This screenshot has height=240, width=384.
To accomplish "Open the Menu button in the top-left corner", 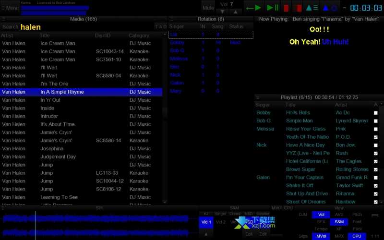I will pos(10,8).
